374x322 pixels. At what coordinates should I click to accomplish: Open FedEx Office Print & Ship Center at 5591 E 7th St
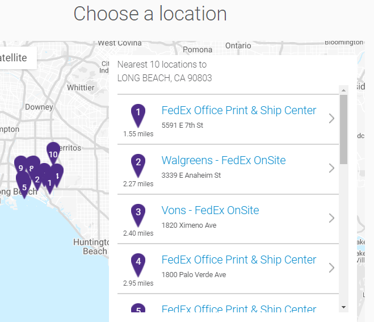[x=239, y=111]
